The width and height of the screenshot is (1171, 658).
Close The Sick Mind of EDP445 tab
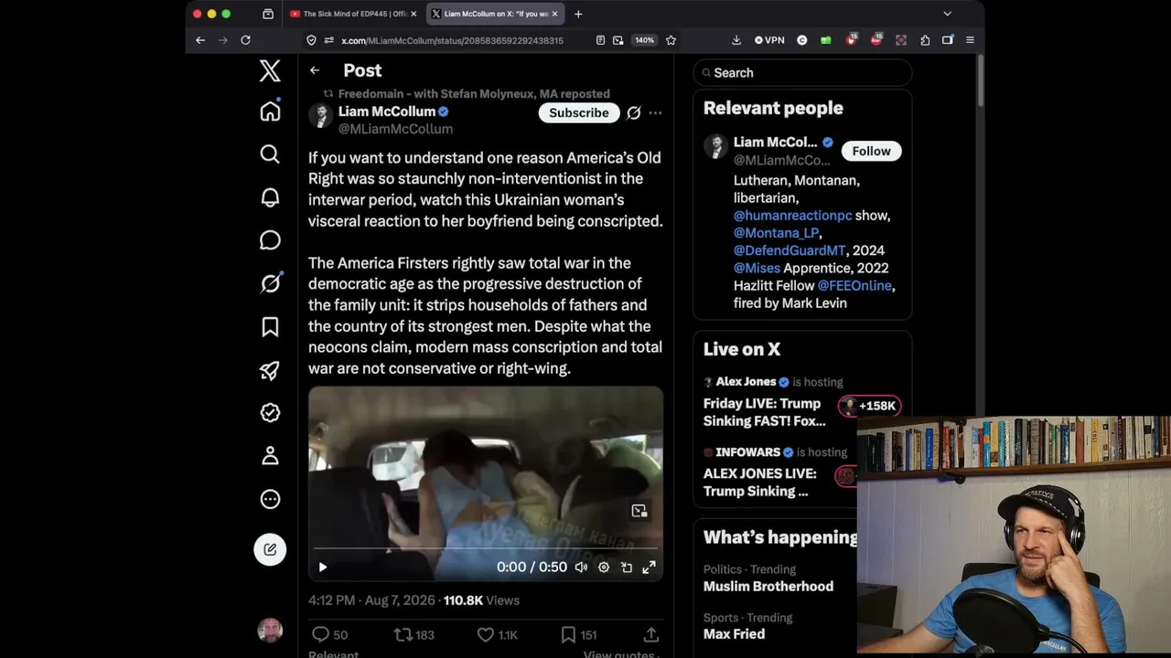(x=414, y=14)
